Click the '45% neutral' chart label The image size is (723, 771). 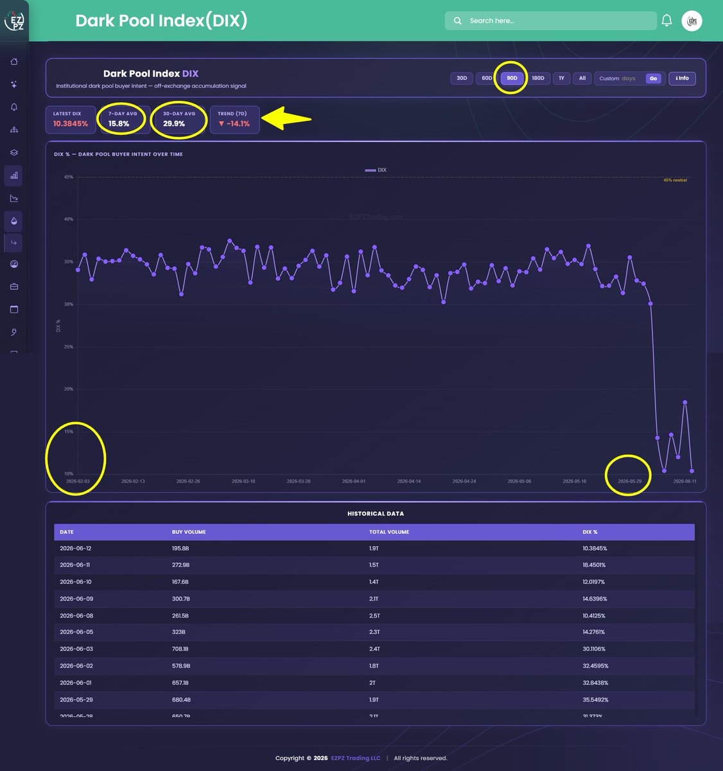click(675, 180)
